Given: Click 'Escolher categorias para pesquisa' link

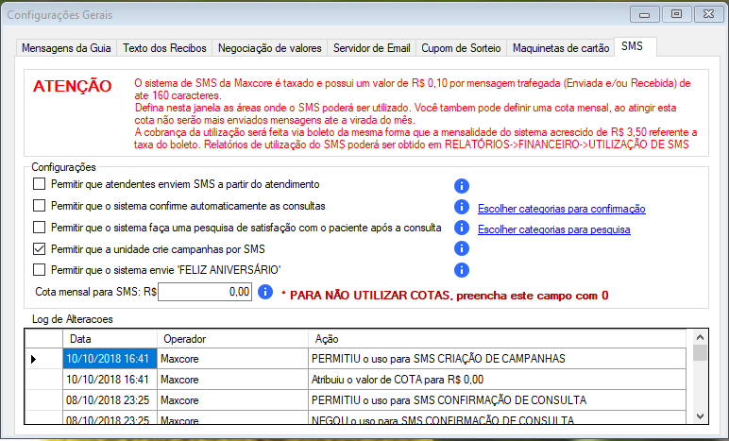Looking at the screenshot, I should (x=553, y=229).
